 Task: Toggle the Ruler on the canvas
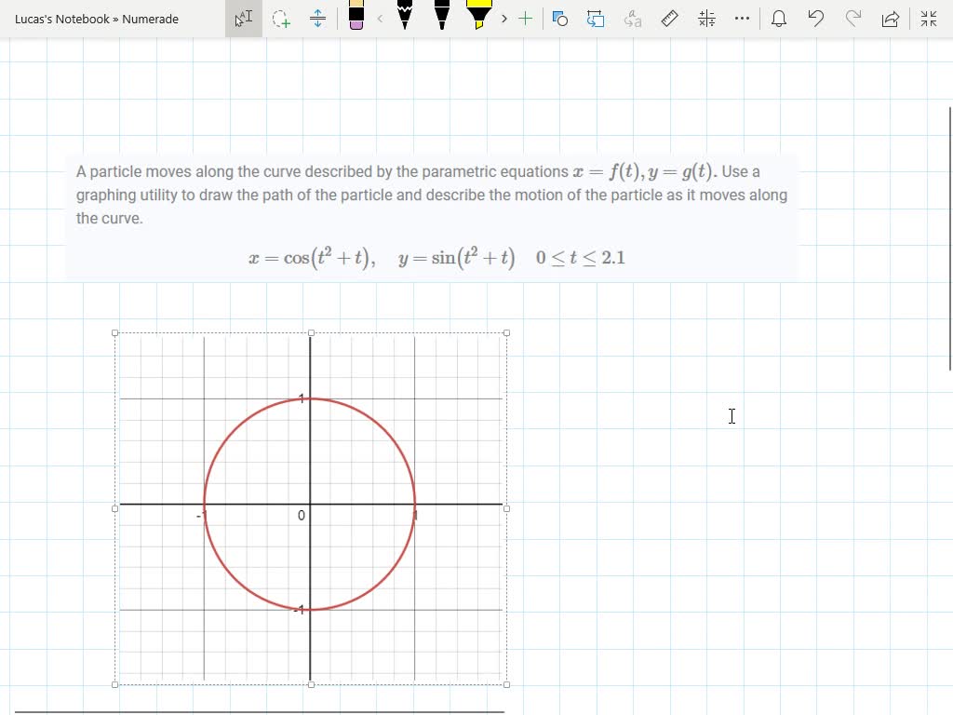[669, 19]
